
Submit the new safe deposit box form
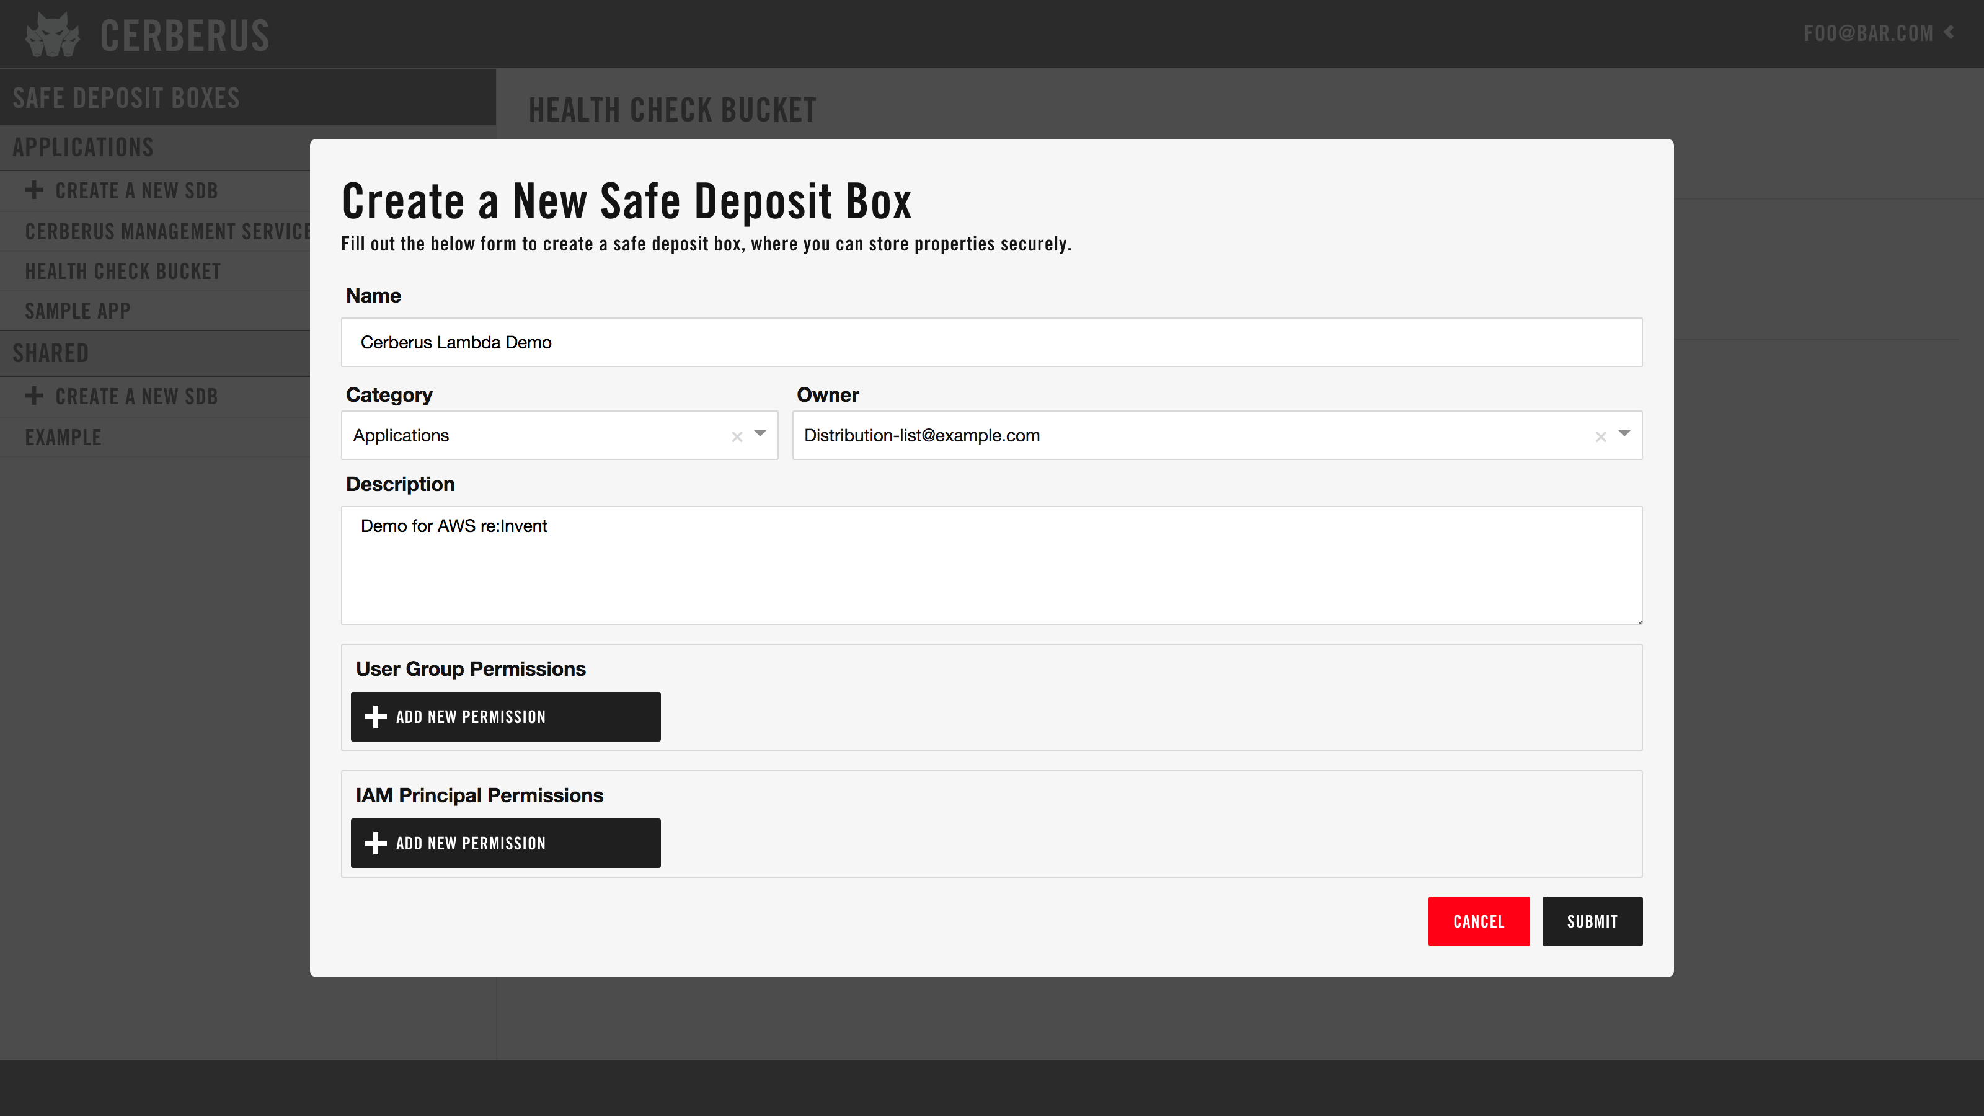[x=1592, y=921]
